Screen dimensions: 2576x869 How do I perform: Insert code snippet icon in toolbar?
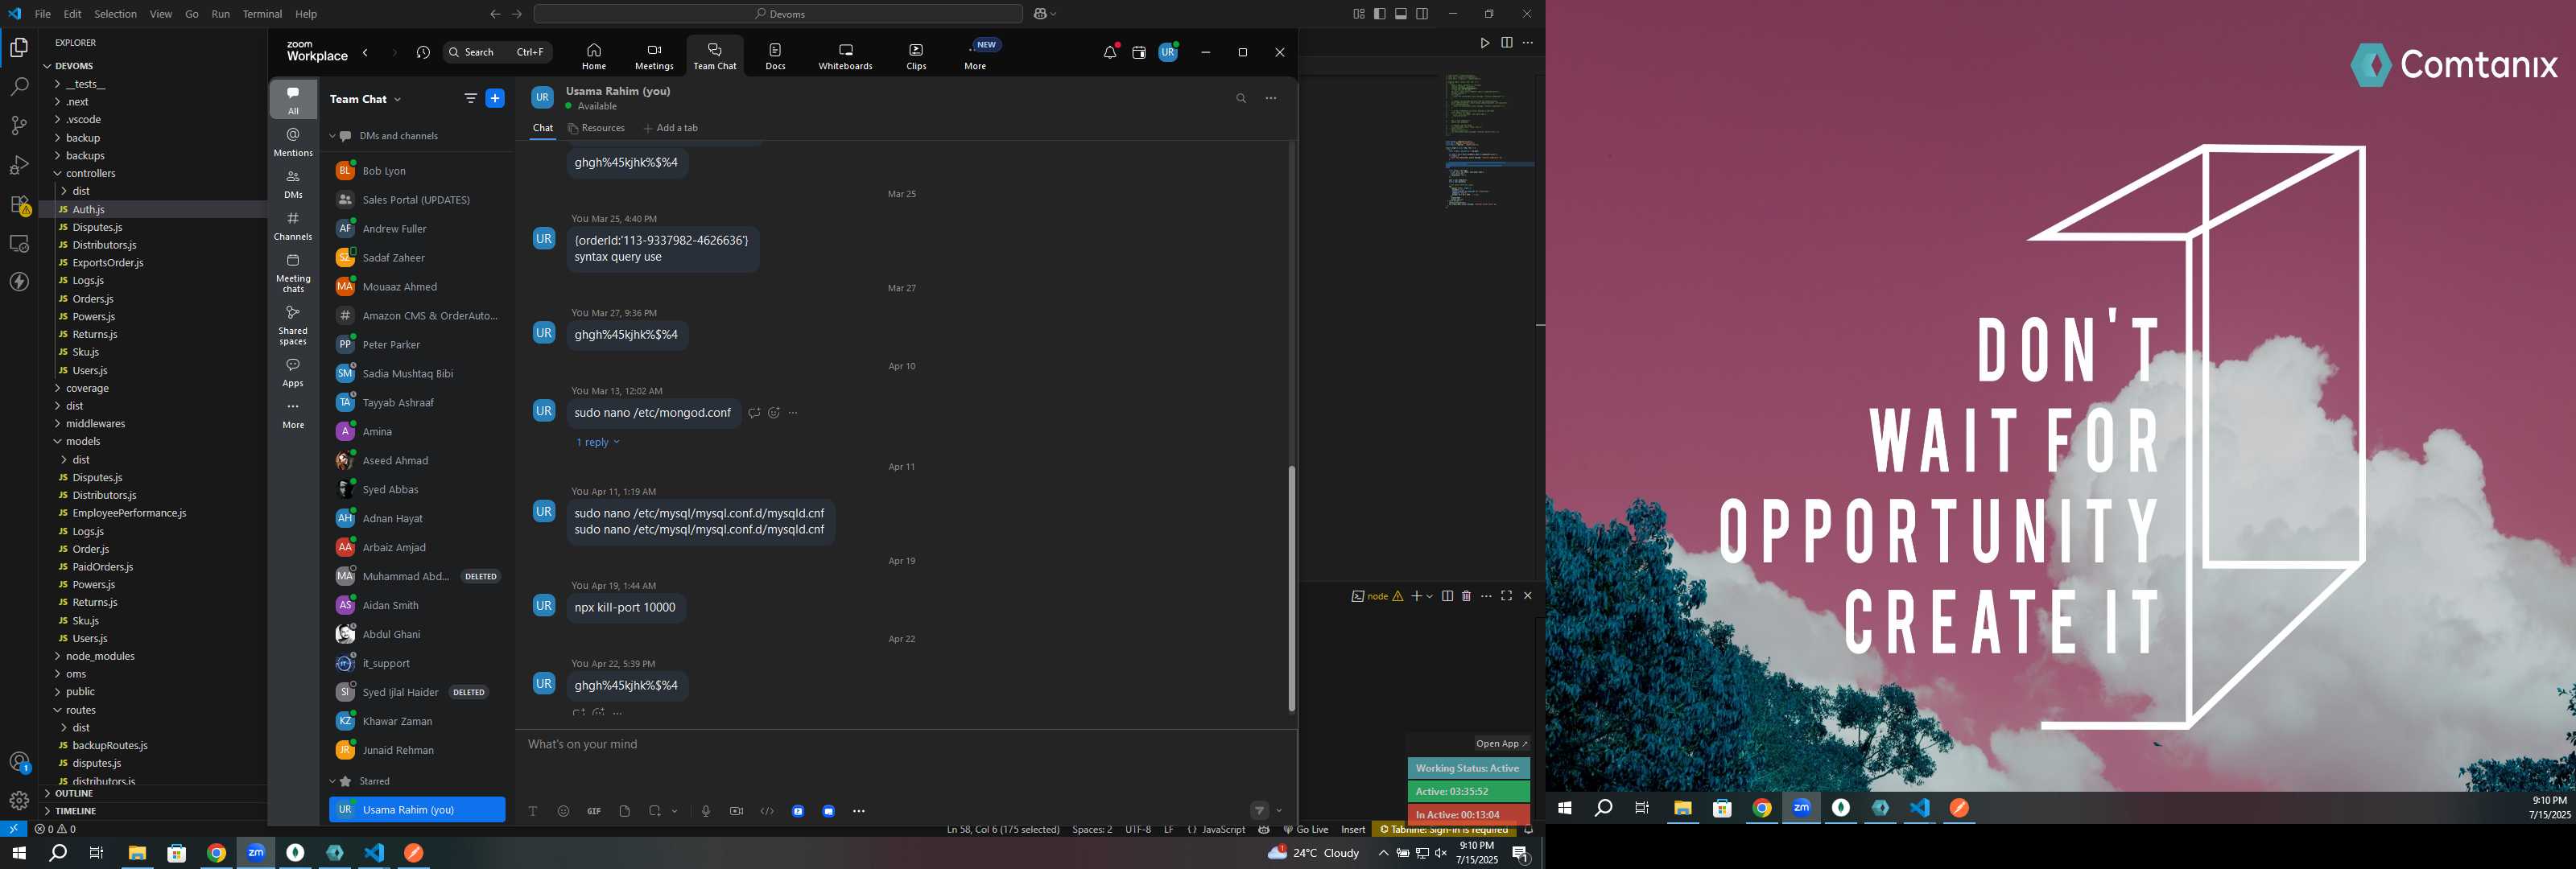point(767,811)
